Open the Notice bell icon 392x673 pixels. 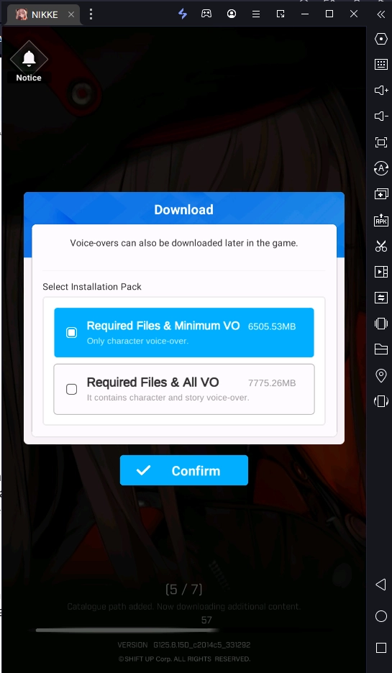29,58
